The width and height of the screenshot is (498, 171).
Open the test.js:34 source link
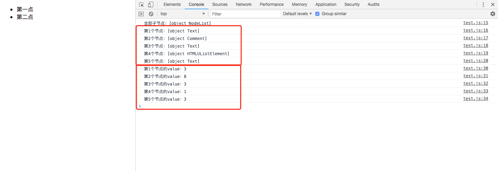(476, 99)
